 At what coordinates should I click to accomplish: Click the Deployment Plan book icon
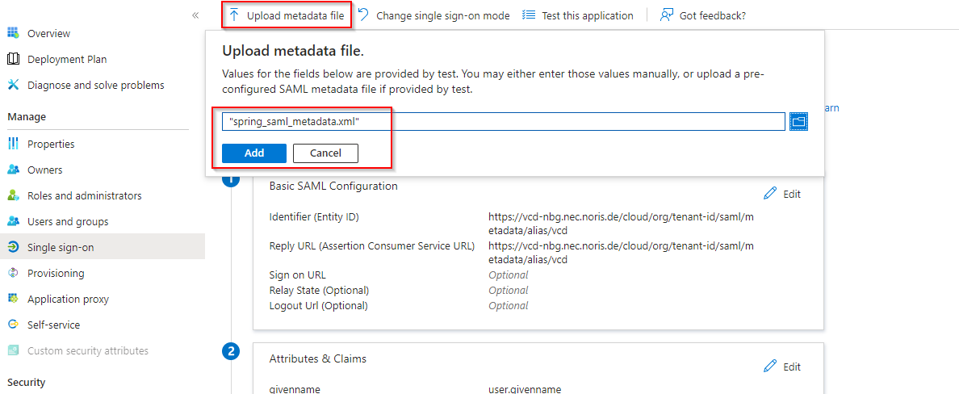pyautogui.click(x=14, y=60)
